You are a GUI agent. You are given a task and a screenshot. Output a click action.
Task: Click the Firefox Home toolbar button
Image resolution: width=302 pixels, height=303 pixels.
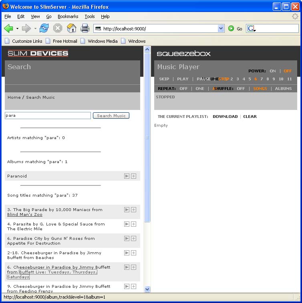pos(71,28)
